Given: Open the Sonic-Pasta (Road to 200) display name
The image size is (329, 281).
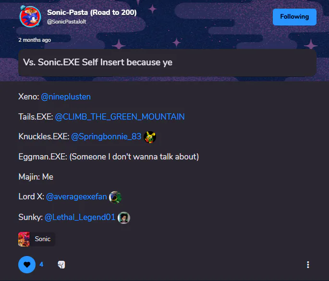Looking at the screenshot, I should coord(92,12).
